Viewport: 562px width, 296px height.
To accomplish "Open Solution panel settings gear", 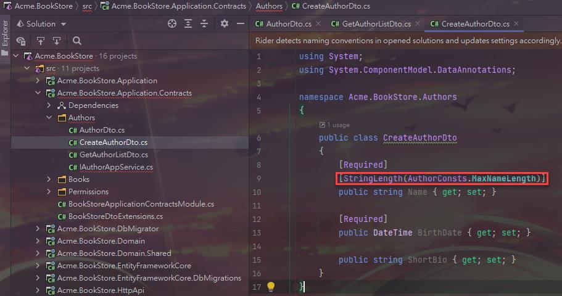I will (225, 24).
